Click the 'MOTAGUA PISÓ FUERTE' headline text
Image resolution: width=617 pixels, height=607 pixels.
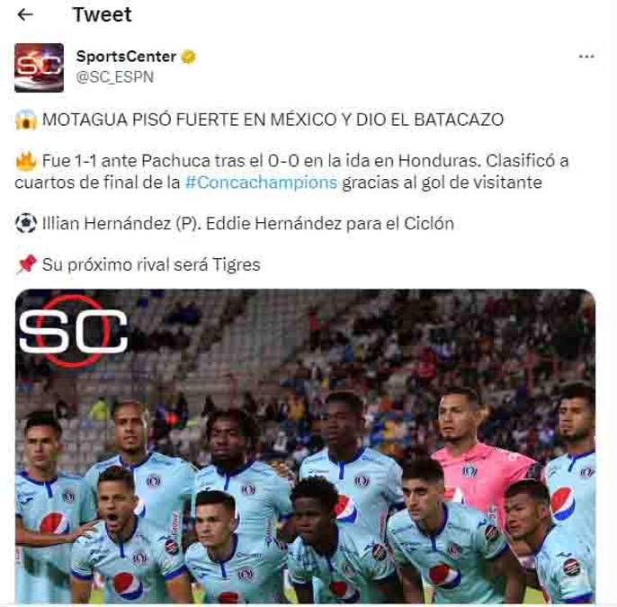click(x=273, y=120)
